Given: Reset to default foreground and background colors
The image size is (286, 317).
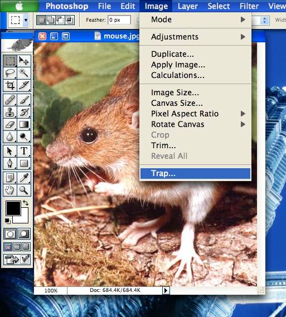Looking at the screenshot, I should click(x=7, y=221).
